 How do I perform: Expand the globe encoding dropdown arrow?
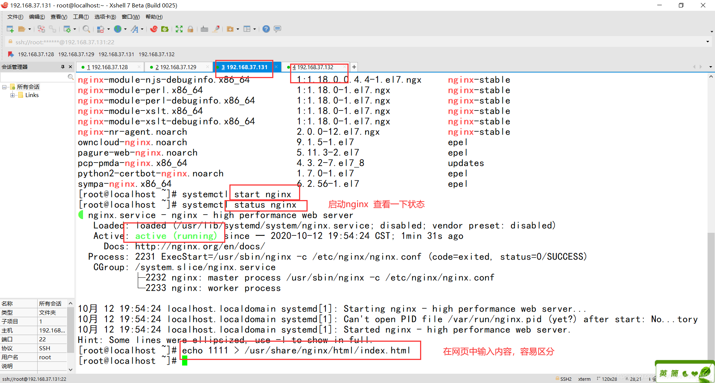click(125, 29)
